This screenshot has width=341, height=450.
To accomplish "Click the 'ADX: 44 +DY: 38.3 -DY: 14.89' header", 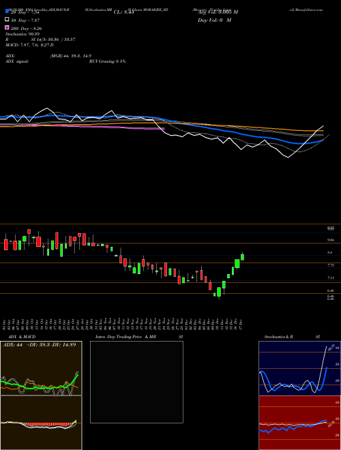I will (39, 345).
